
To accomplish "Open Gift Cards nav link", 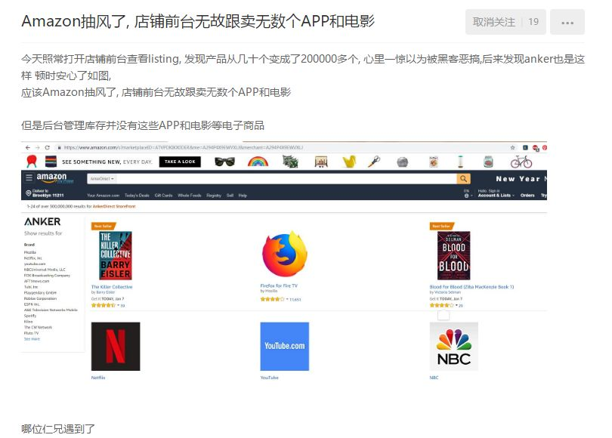I will [x=163, y=196].
